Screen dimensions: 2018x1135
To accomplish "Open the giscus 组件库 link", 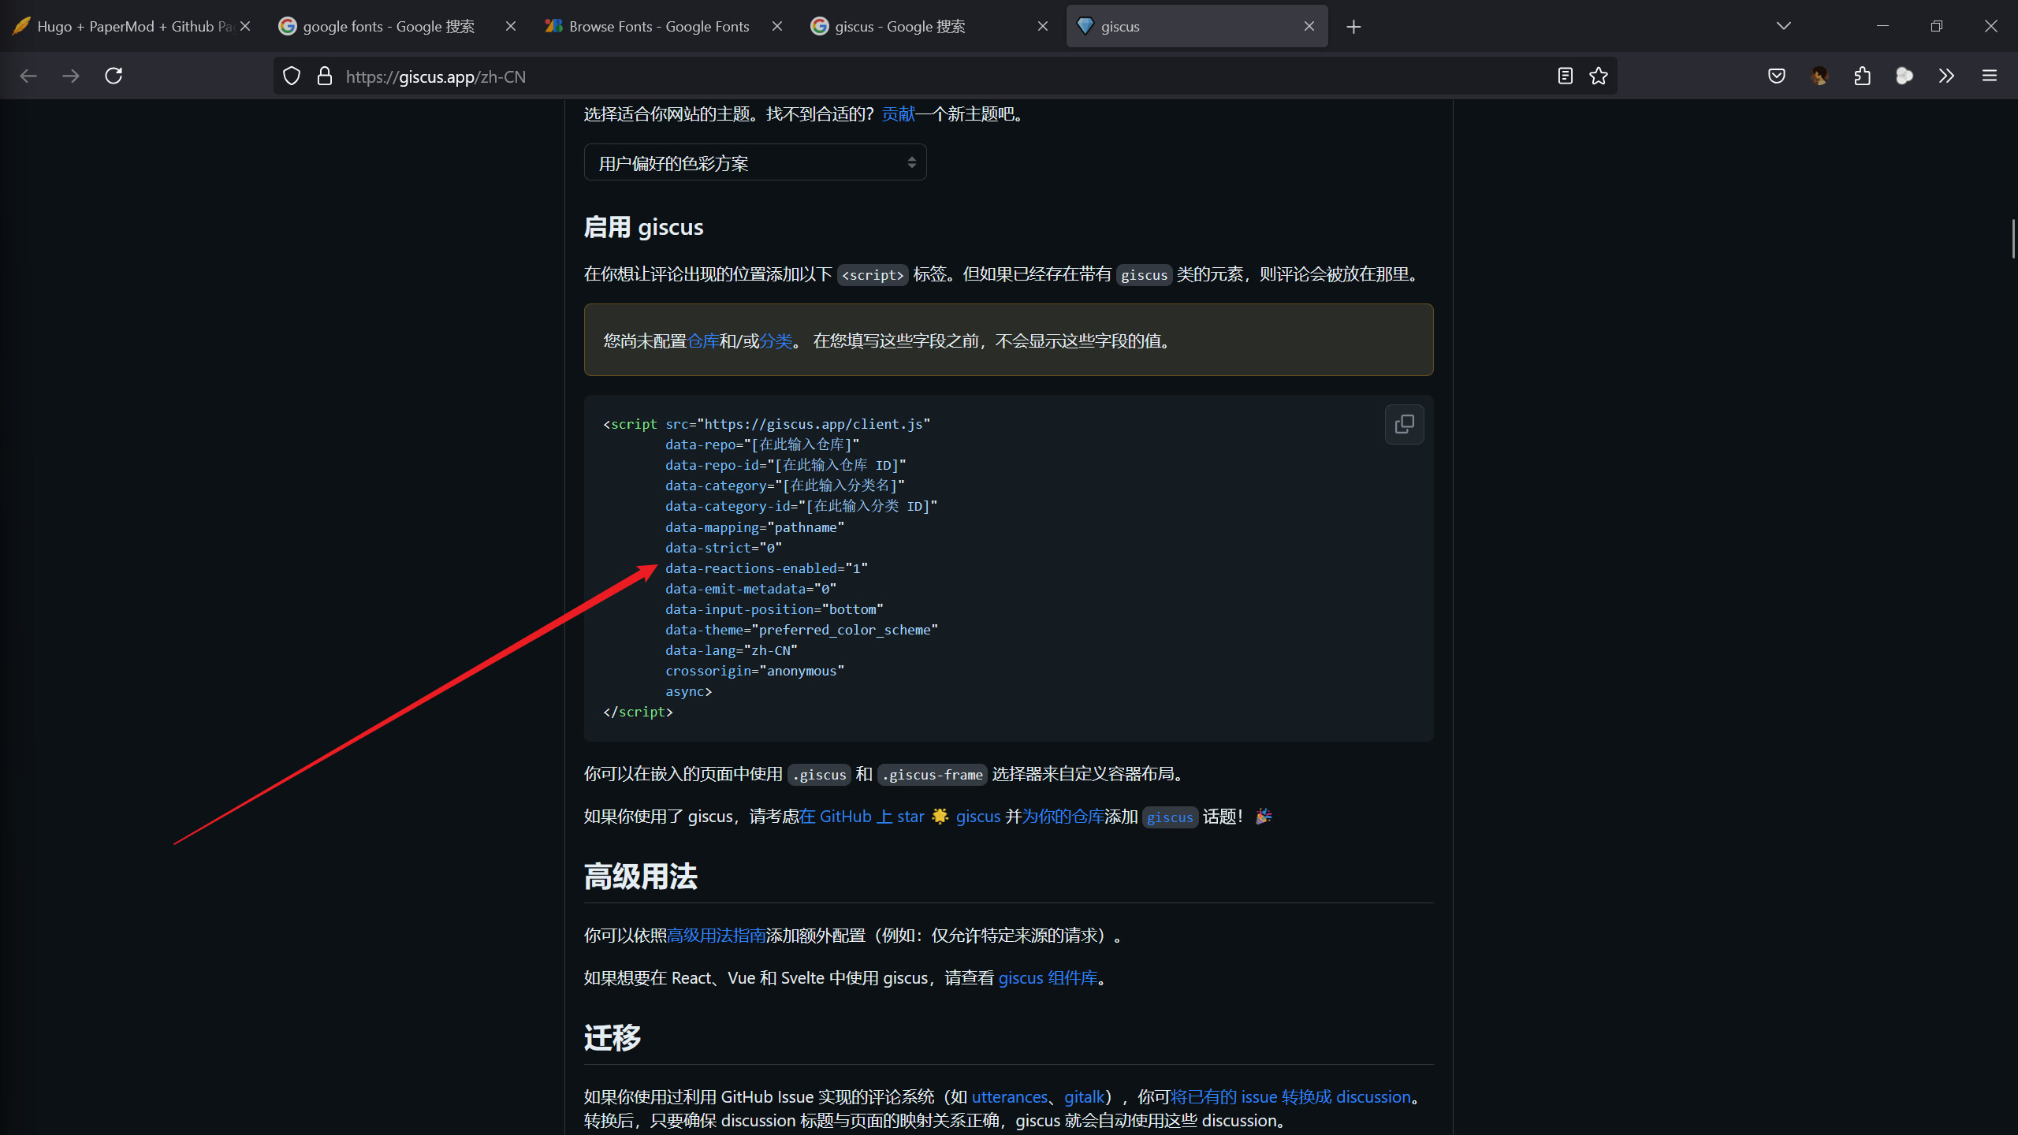I will coord(1048,978).
